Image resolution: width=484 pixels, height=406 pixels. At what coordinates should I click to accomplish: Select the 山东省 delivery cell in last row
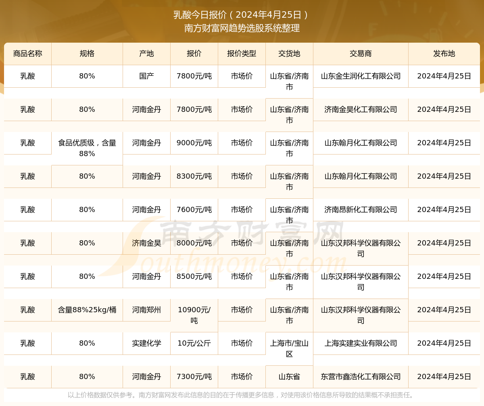[289, 377]
